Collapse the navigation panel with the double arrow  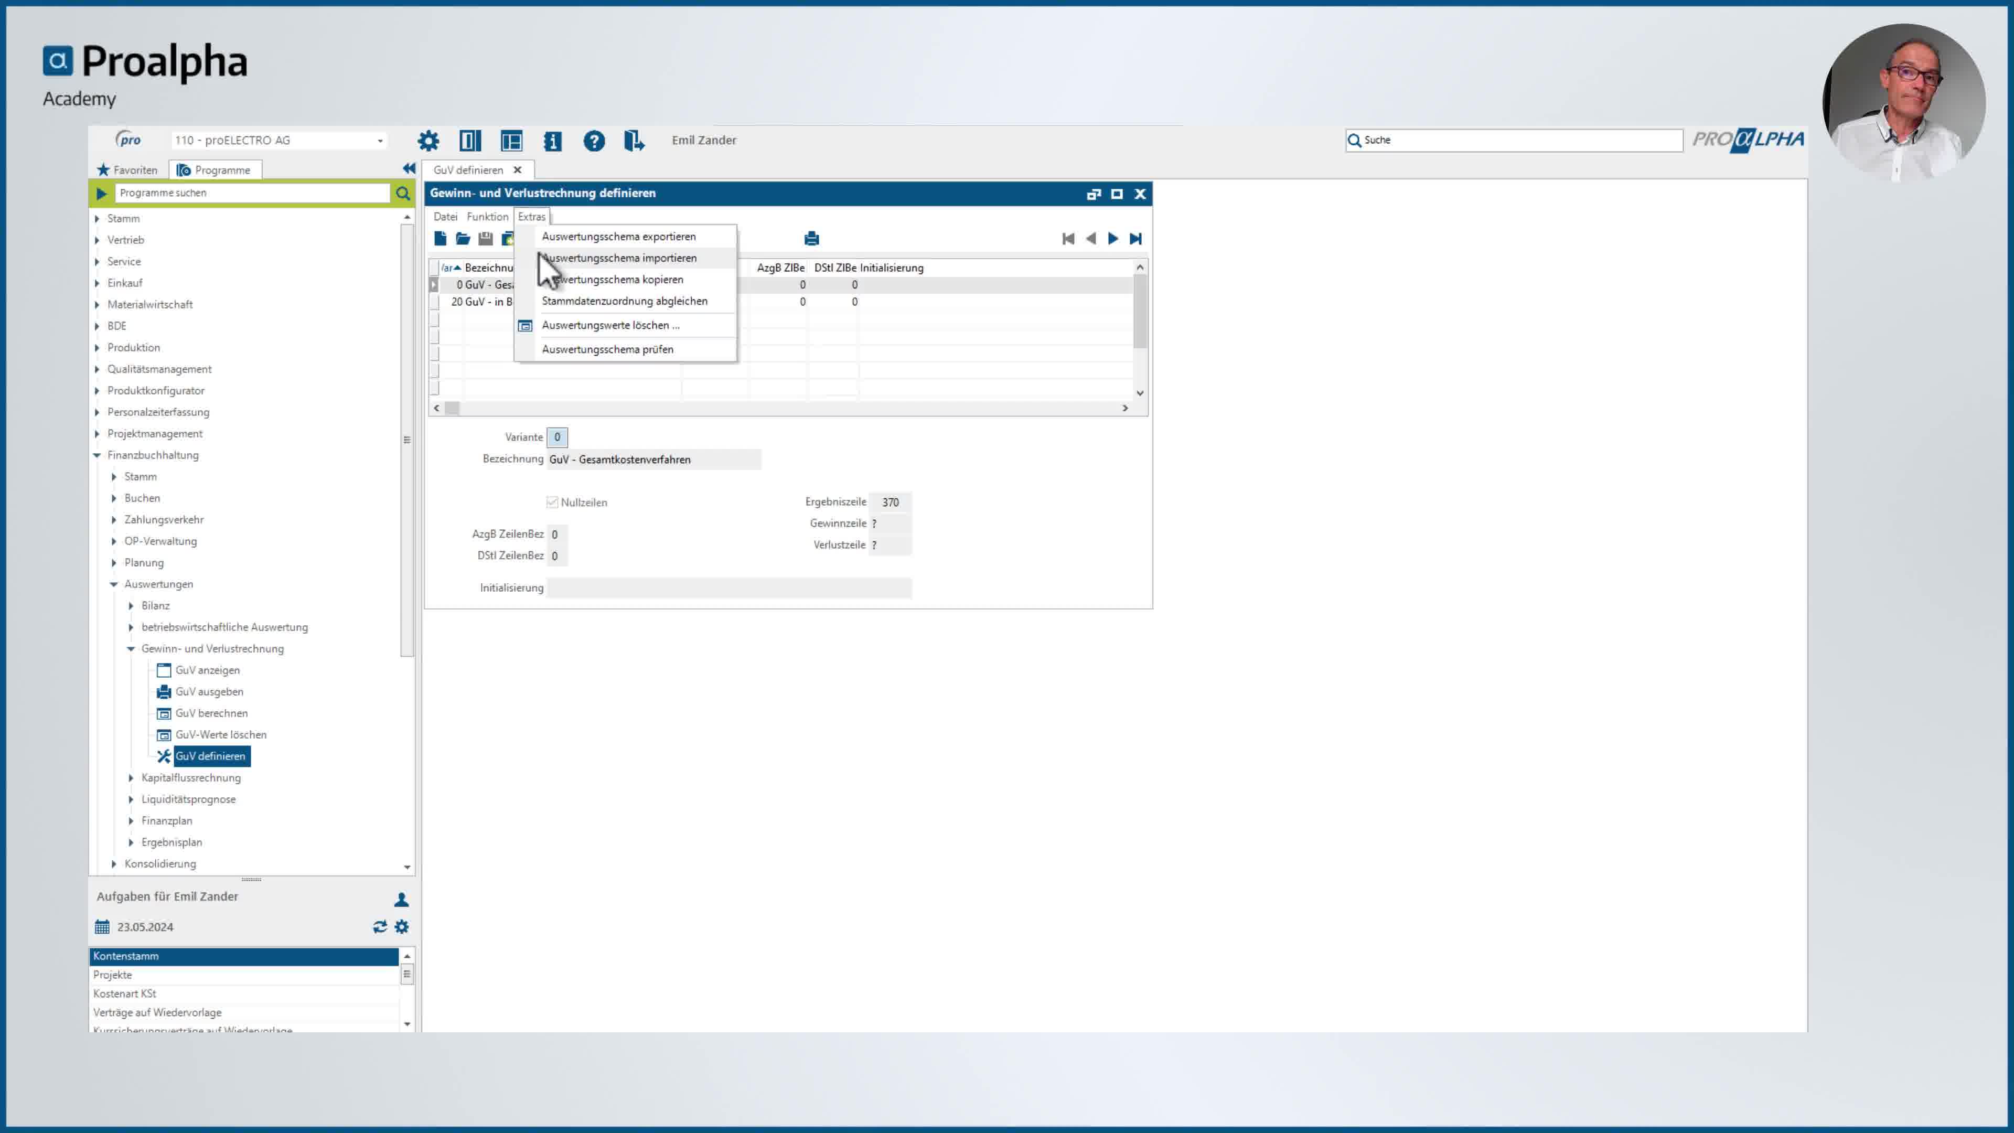coord(409,168)
